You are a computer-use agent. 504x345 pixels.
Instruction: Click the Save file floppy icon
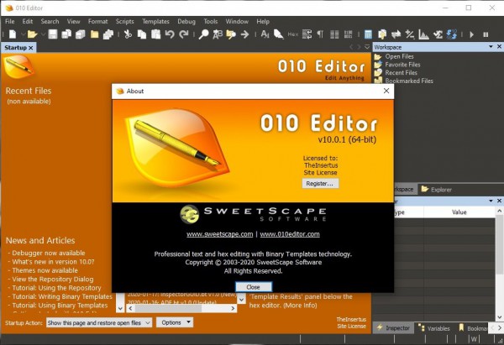tap(53, 34)
